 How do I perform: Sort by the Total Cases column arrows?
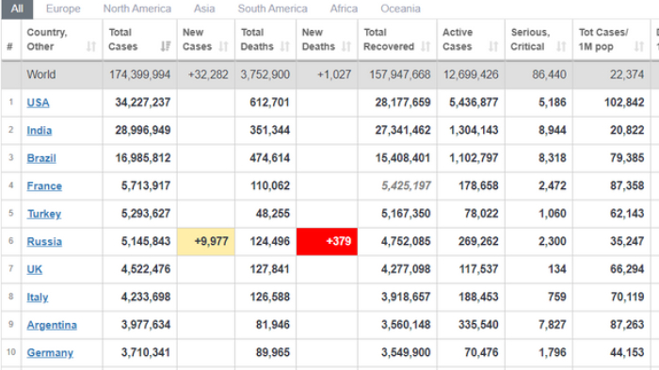pyautogui.click(x=166, y=46)
